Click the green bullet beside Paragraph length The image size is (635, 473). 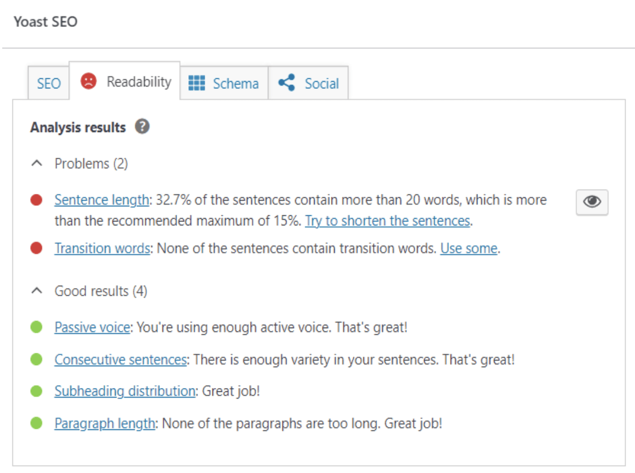tap(36, 423)
